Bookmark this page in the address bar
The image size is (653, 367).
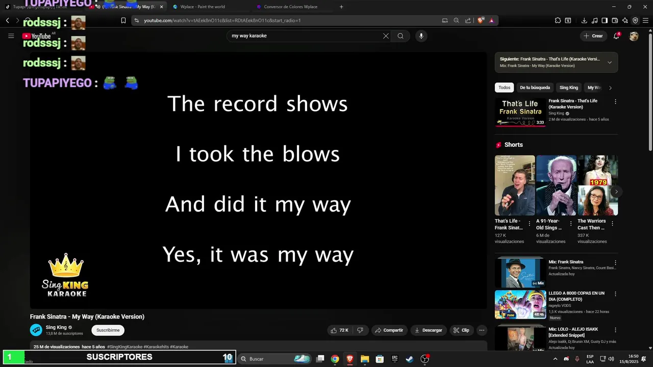[123, 20]
